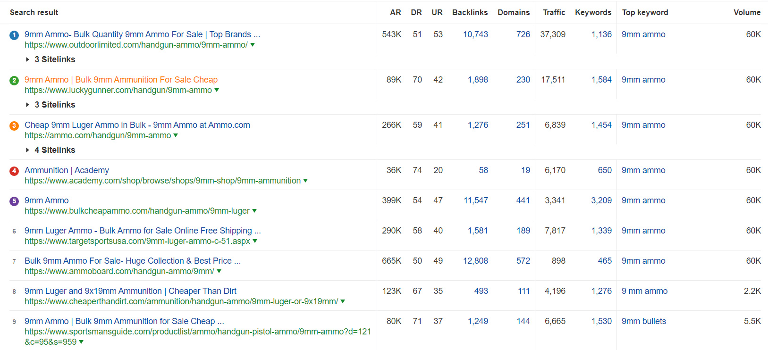768x350 pixels.
Task: Sort by the DR column header
Action: (416, 12)
